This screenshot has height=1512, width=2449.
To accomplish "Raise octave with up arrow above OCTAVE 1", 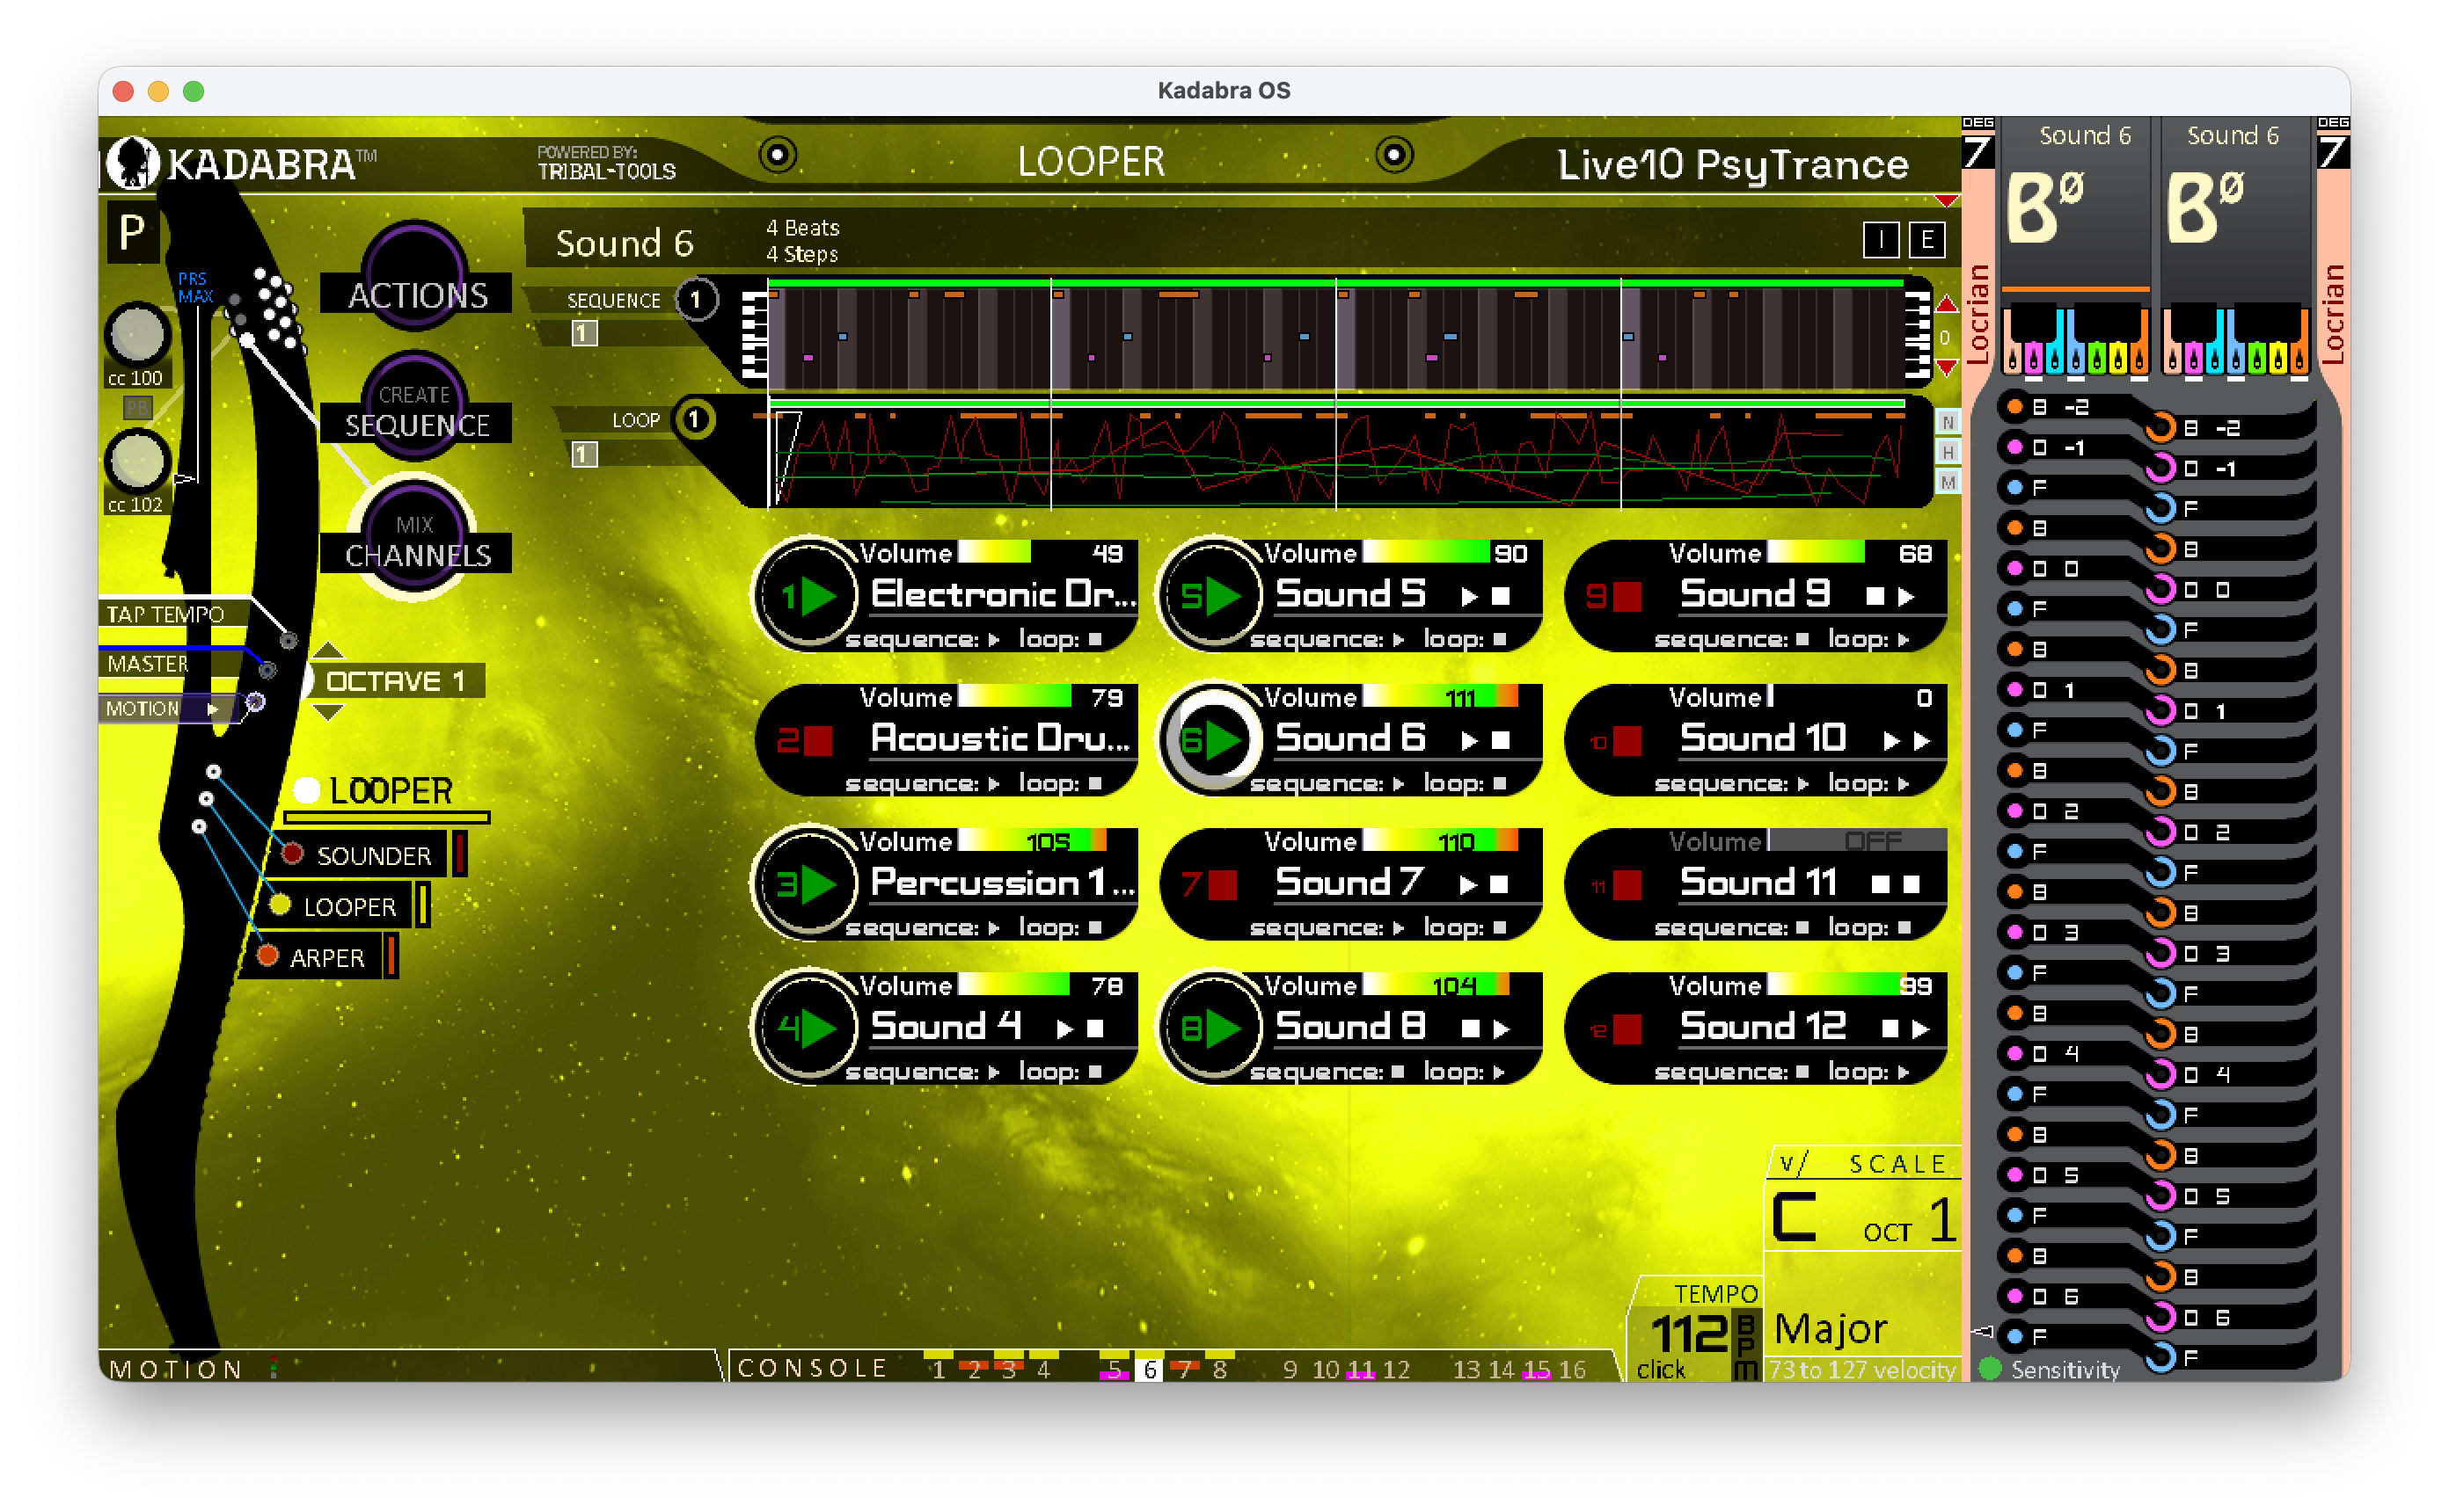I will 328,651.
